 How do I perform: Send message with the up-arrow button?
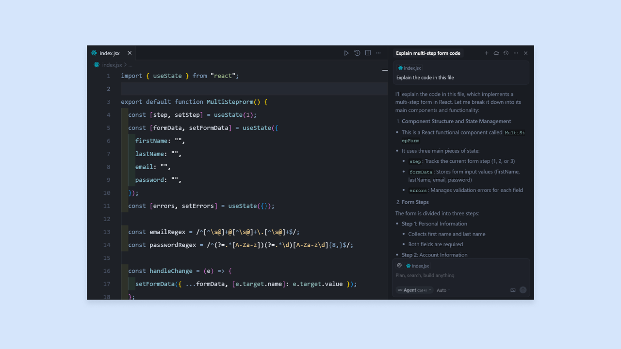pos(523,290)
